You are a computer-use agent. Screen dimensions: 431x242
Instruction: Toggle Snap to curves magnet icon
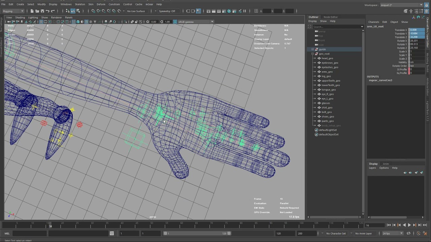[x=98, y=11]
